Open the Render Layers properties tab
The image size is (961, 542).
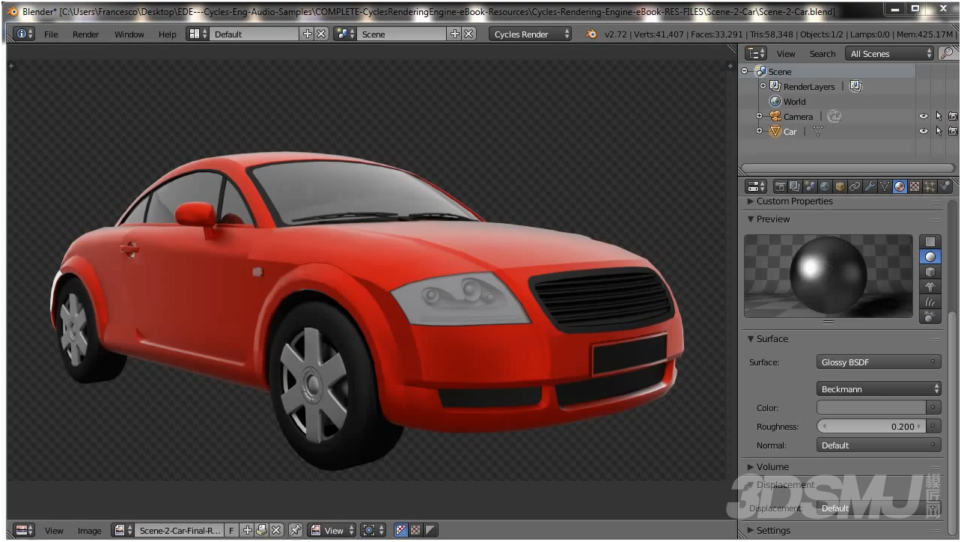coord(795,186)
